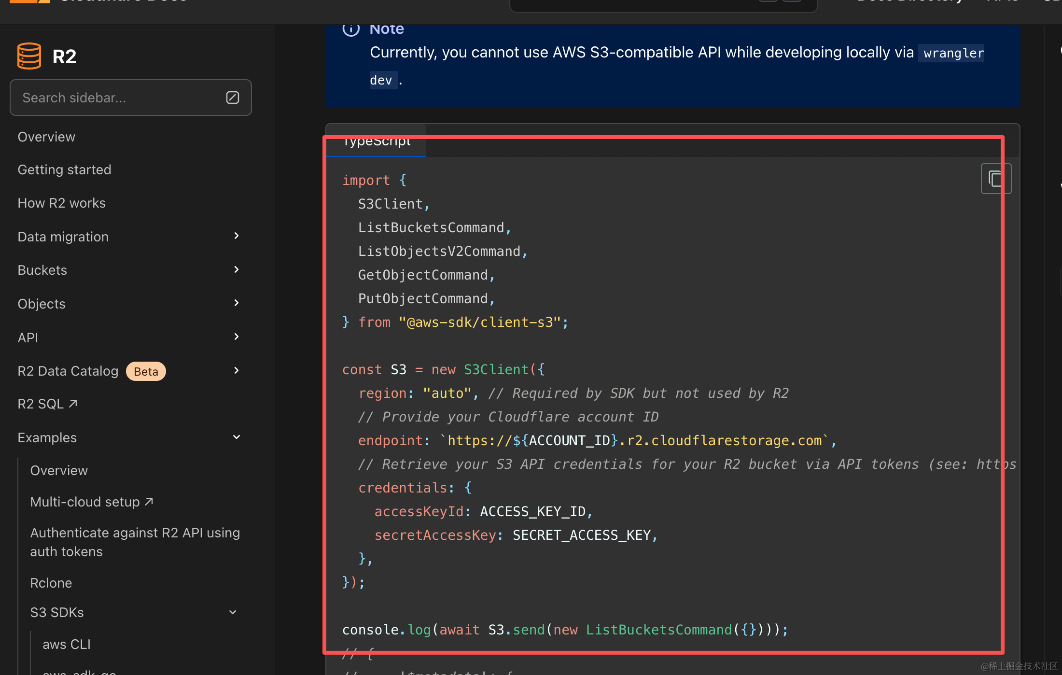Open Authenticate against R2 API using auth tokens
Image resolution: width=1062 pixels, height=675 pixels.
coord(135,542)
